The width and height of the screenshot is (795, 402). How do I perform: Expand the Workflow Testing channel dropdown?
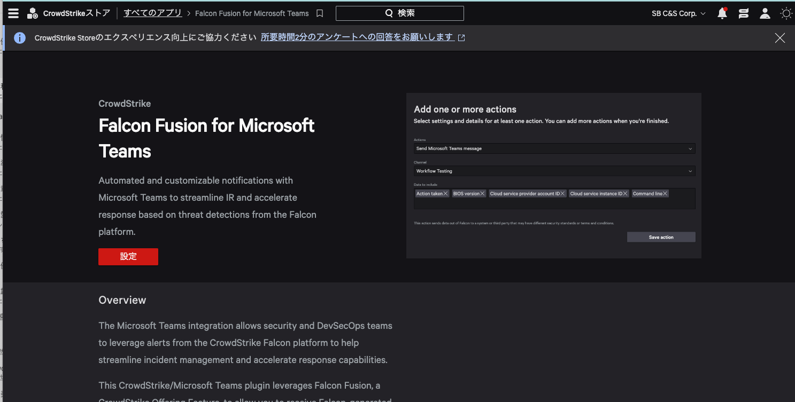coord(554,171)
